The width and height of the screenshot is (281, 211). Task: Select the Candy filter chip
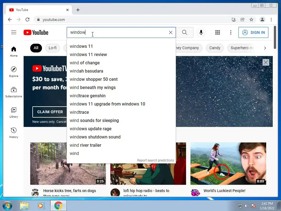215,48
